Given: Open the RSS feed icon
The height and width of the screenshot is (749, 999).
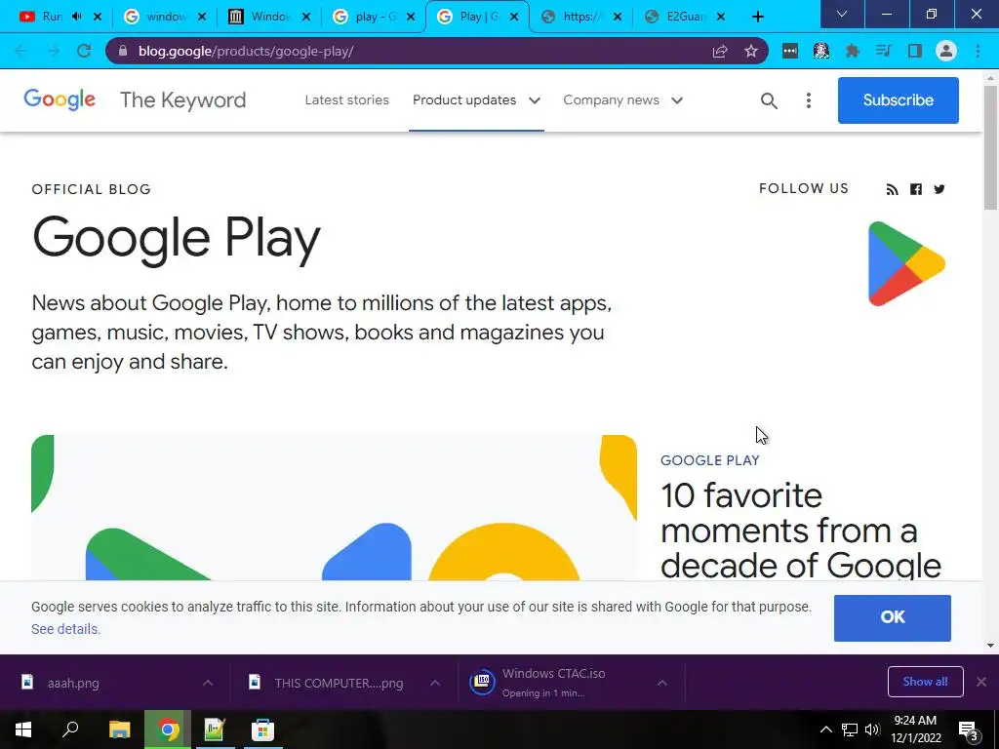Looking at the screenshot, I should click(892, 189).
